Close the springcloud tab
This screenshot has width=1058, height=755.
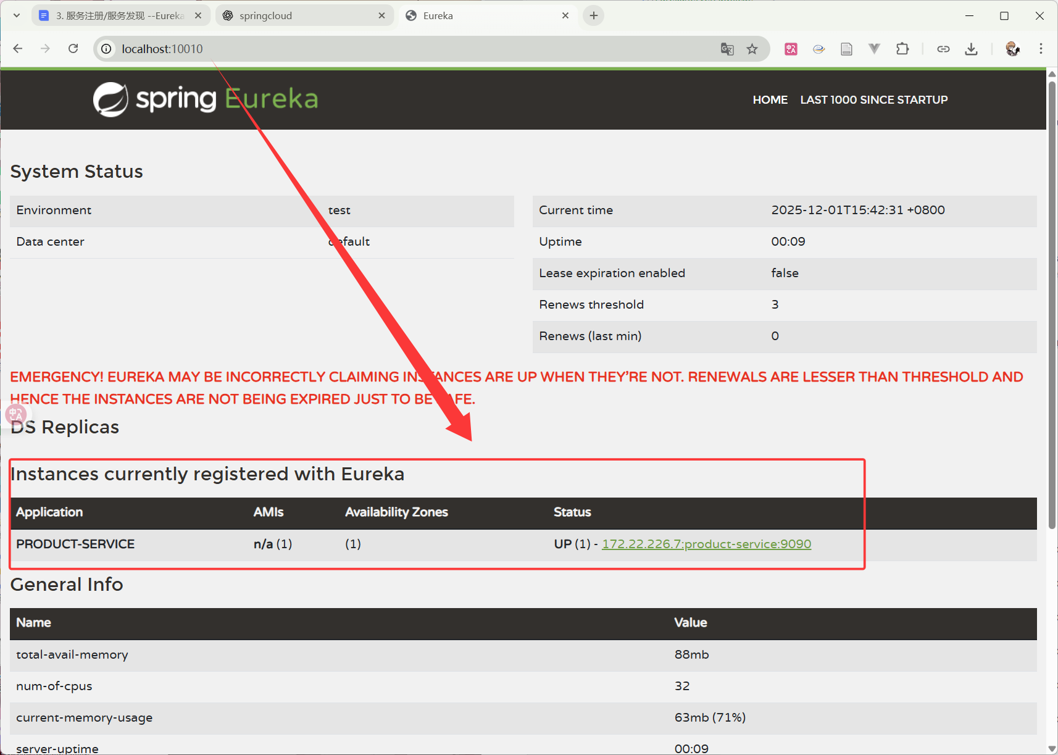(x=381, y=15)
